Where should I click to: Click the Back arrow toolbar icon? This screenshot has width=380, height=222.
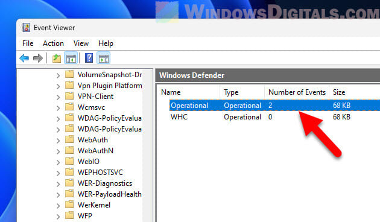coord(24,58)
